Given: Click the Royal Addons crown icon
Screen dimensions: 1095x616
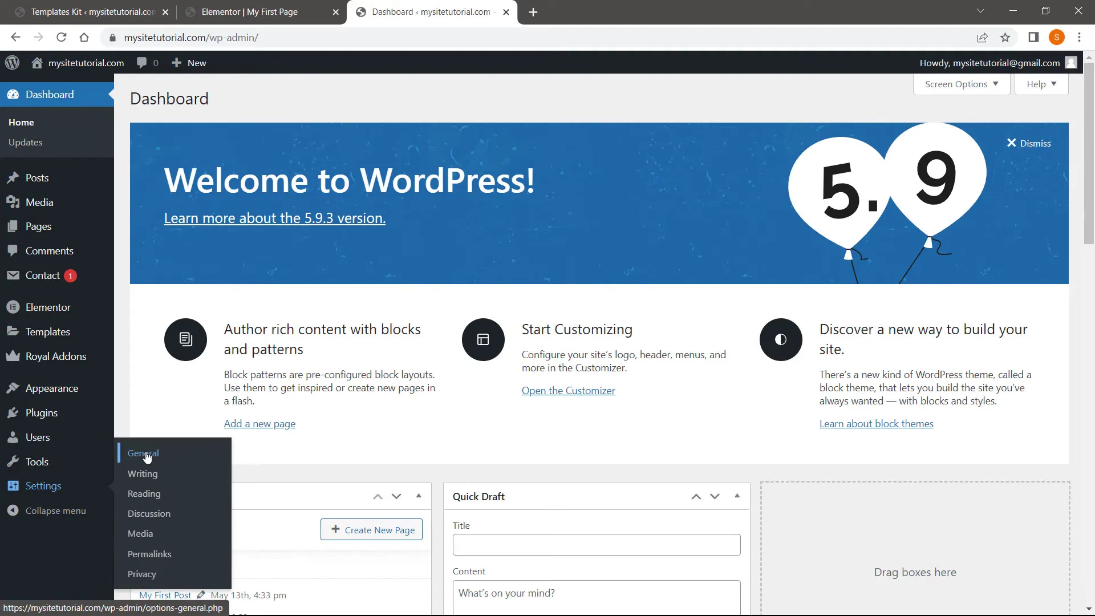Looking at the screenshot, I should [x=13, y=356].
